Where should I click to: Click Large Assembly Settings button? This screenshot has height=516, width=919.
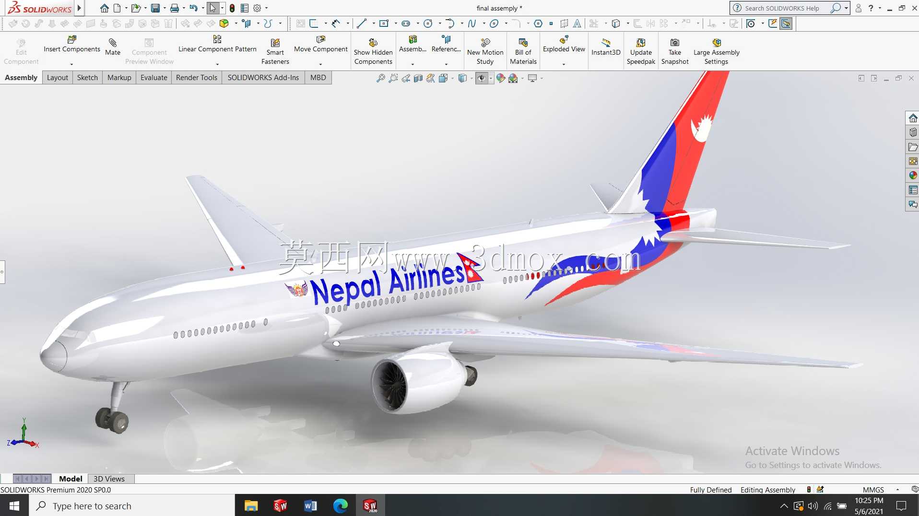click(x=716, y=51)
